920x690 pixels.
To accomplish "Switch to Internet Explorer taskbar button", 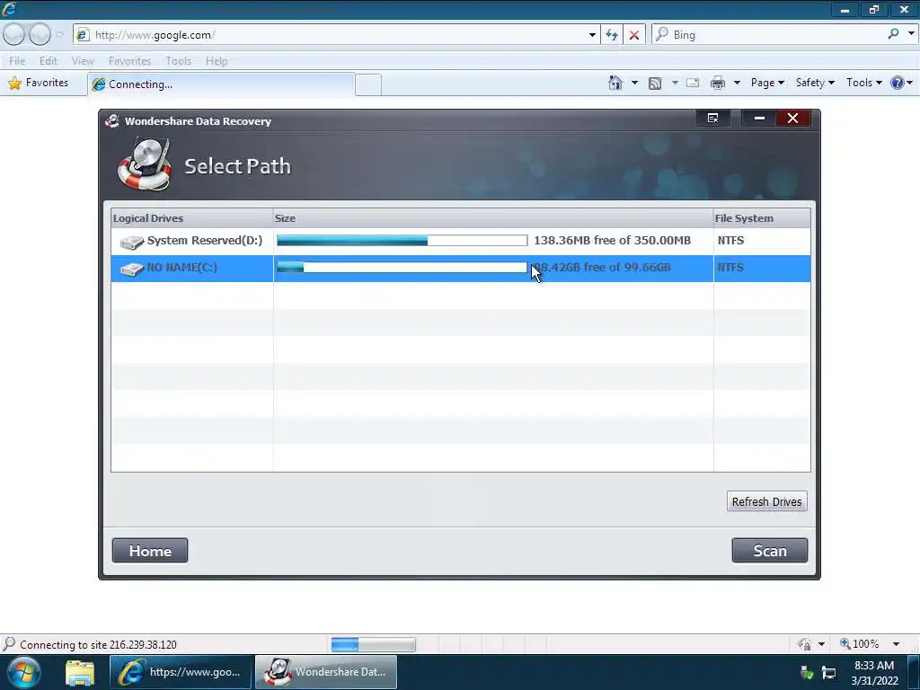I will point(180,672).
